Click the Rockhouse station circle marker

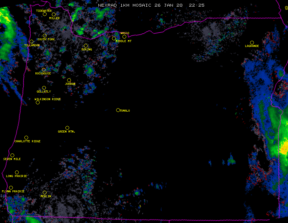point(43,70)
